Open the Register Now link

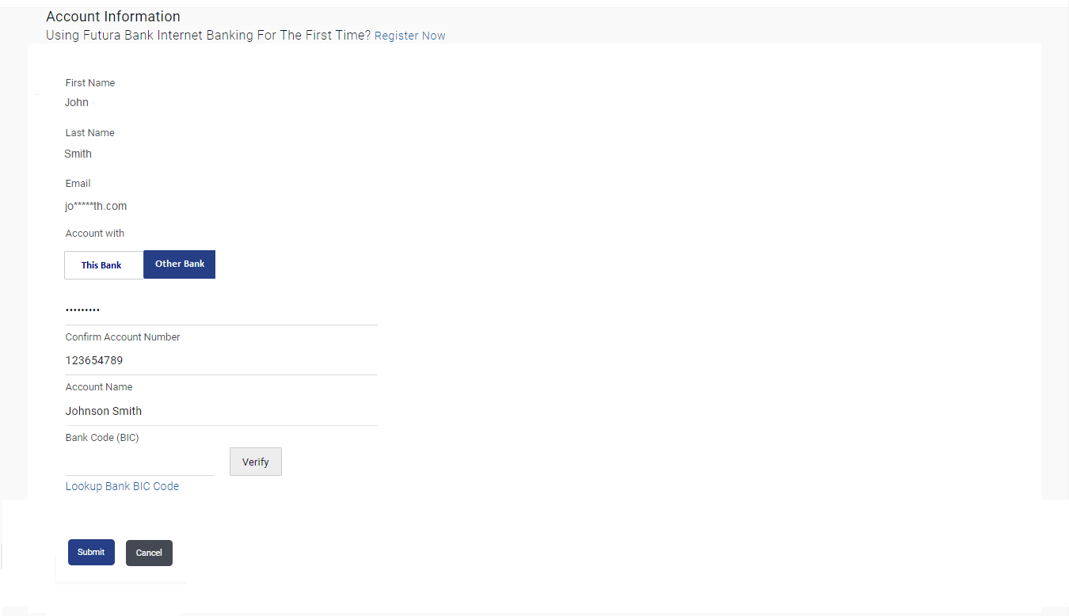[409, 36]
